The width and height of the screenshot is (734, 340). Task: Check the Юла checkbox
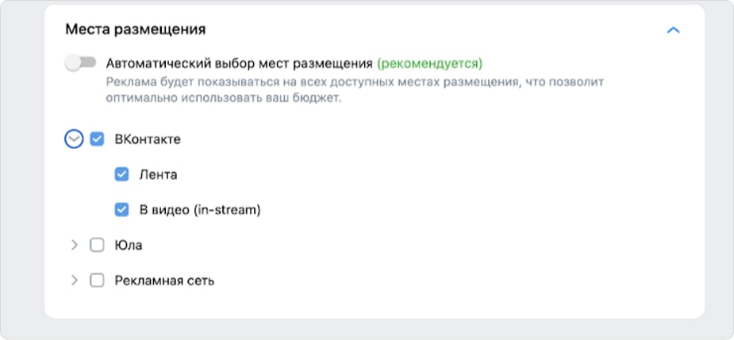(98, 245)
